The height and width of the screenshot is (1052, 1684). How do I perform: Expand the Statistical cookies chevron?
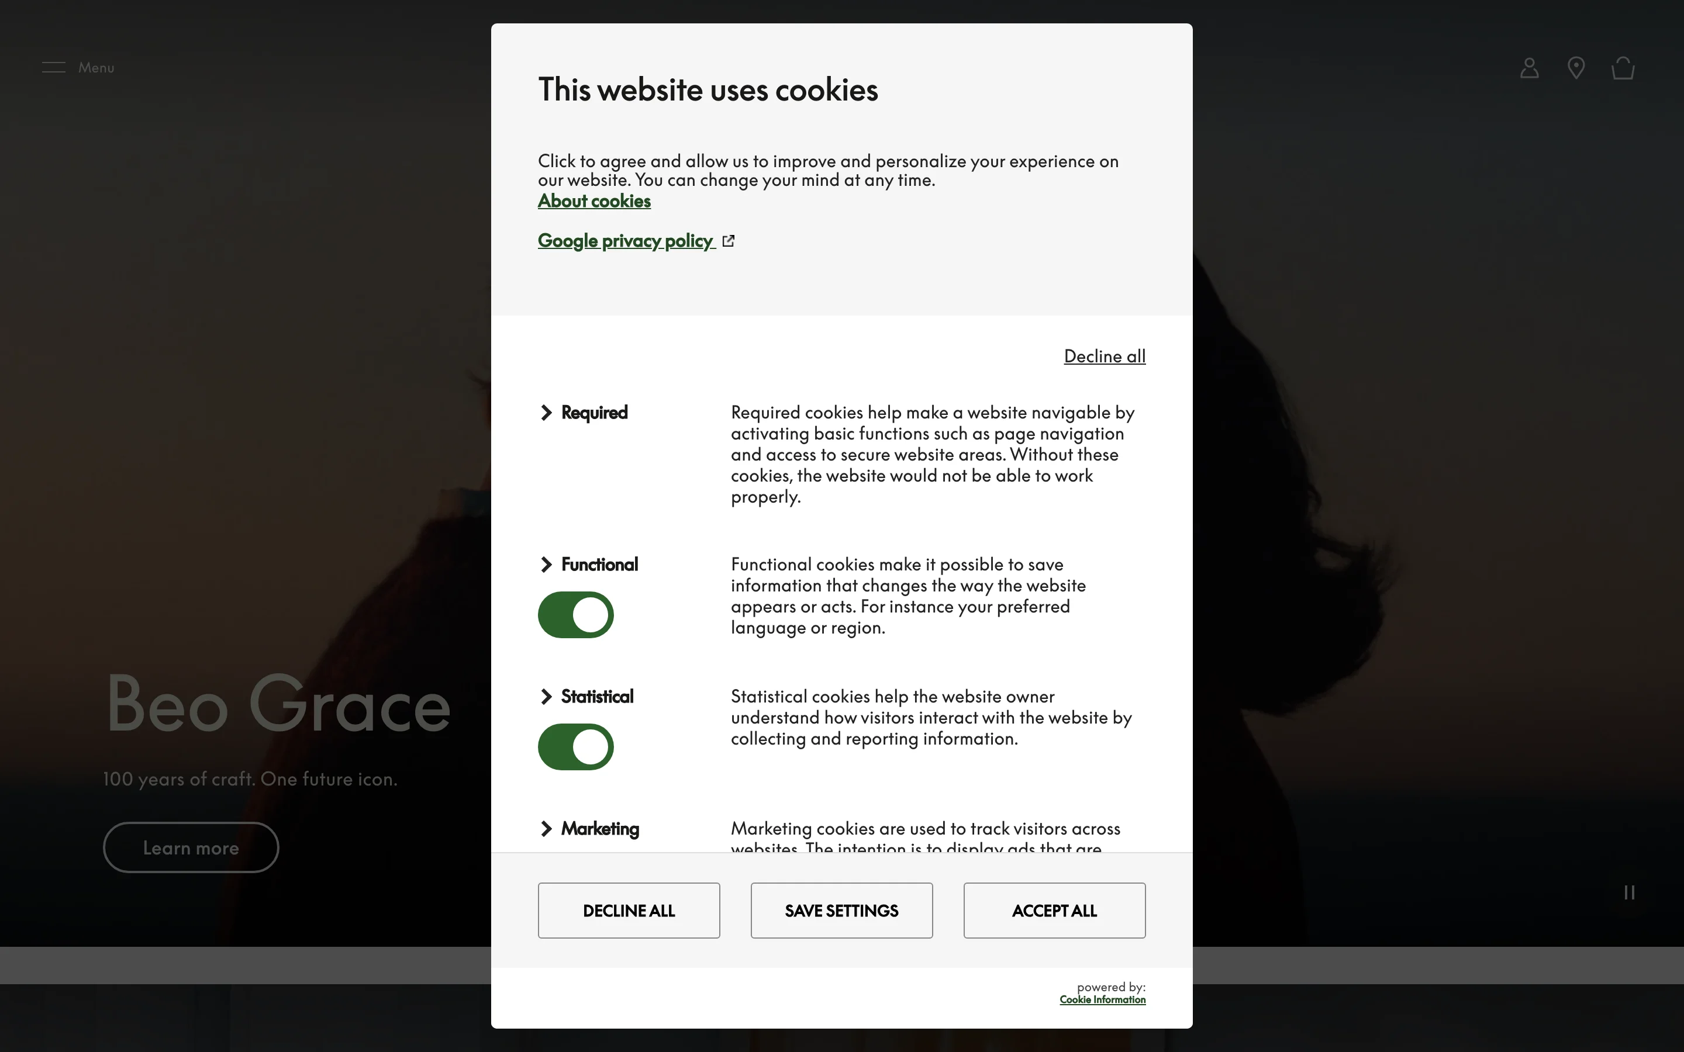click(x=546, y=697)
